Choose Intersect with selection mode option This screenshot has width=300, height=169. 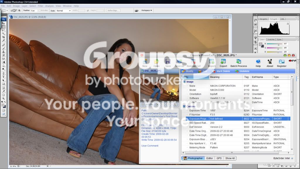[x=19, y=11]
